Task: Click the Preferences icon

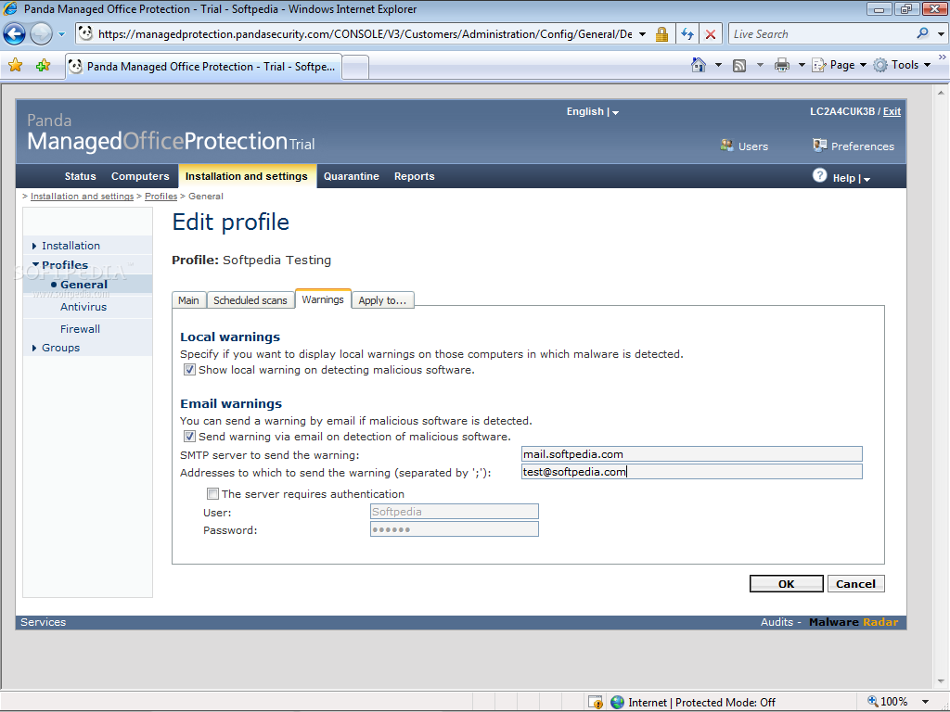Action: click(x=820, y=146)
